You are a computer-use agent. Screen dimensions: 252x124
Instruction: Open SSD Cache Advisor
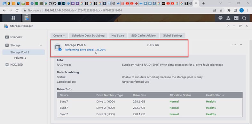click(144, 36)
